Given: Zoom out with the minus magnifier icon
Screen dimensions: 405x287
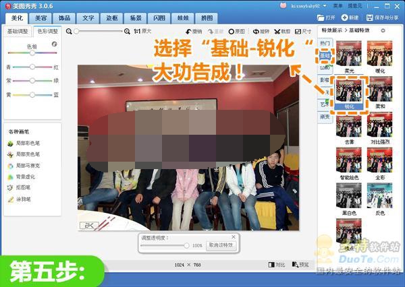Looking at the screenshot, I should pos(69,32).
